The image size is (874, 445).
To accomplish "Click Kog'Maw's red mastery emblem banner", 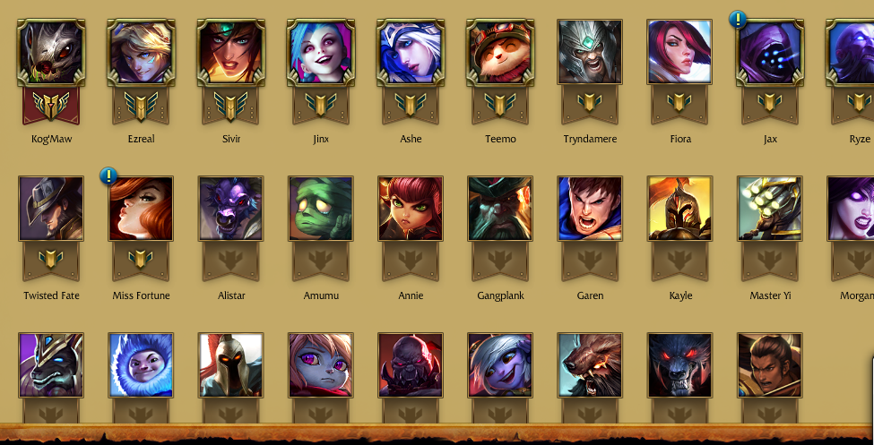I will click(51, 106).
